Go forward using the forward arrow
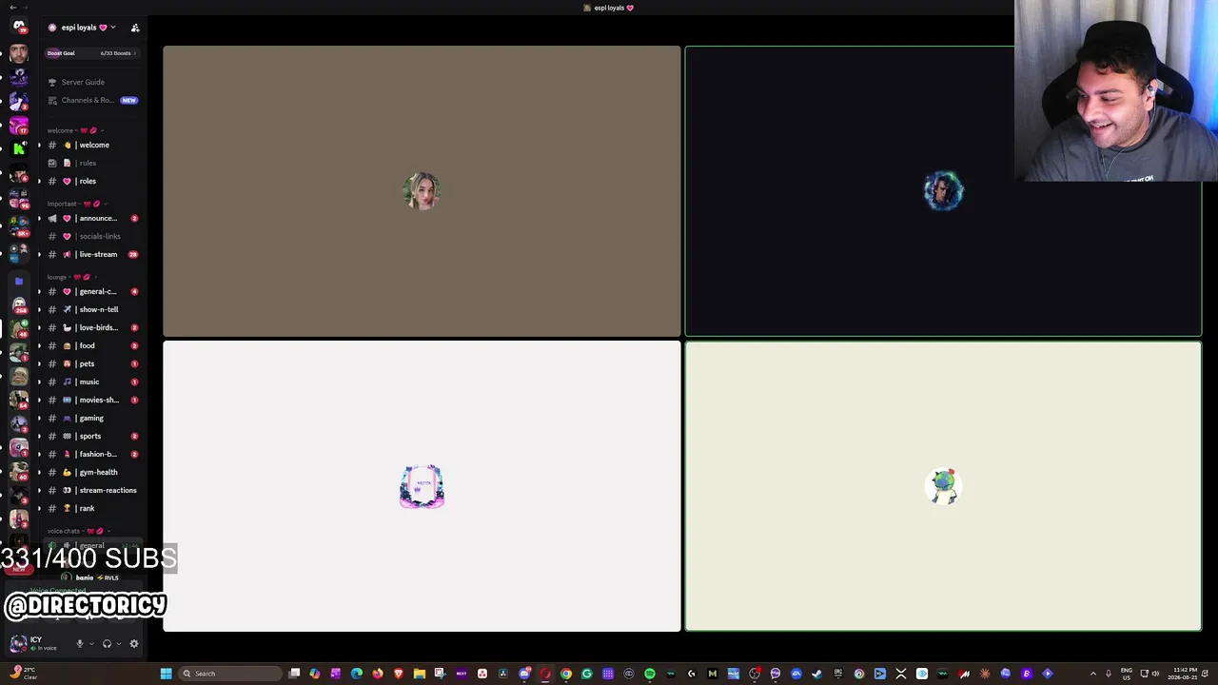1218x685 pixels. pos(25,7)
